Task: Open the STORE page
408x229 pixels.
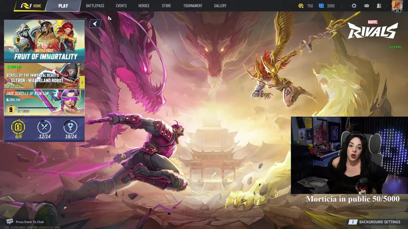Action: [x=166, y=6]
